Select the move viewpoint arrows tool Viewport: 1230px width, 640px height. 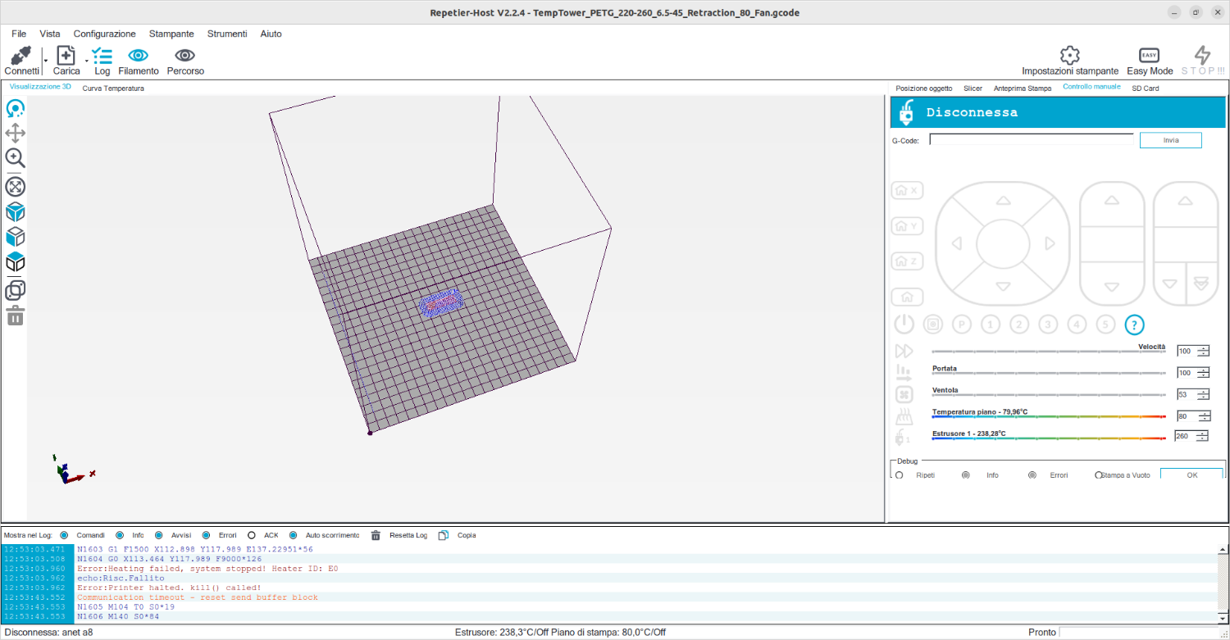click(16, 134)
